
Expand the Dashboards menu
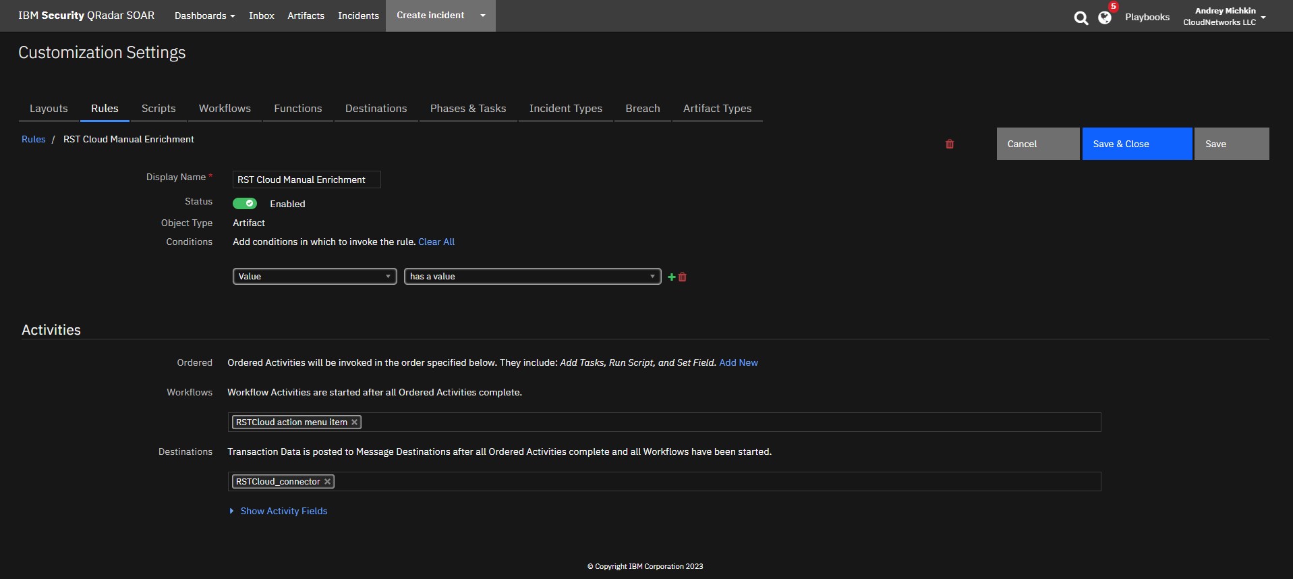[205, 16]
